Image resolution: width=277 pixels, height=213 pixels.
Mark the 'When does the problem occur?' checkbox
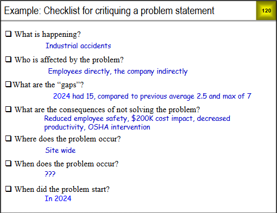(x=8, y=163)
